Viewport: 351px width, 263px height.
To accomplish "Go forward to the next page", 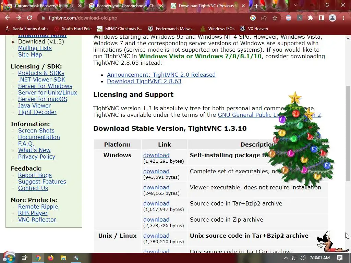I will (x=19, y=18).
